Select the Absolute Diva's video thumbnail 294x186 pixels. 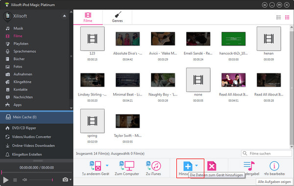pos(128,39)
